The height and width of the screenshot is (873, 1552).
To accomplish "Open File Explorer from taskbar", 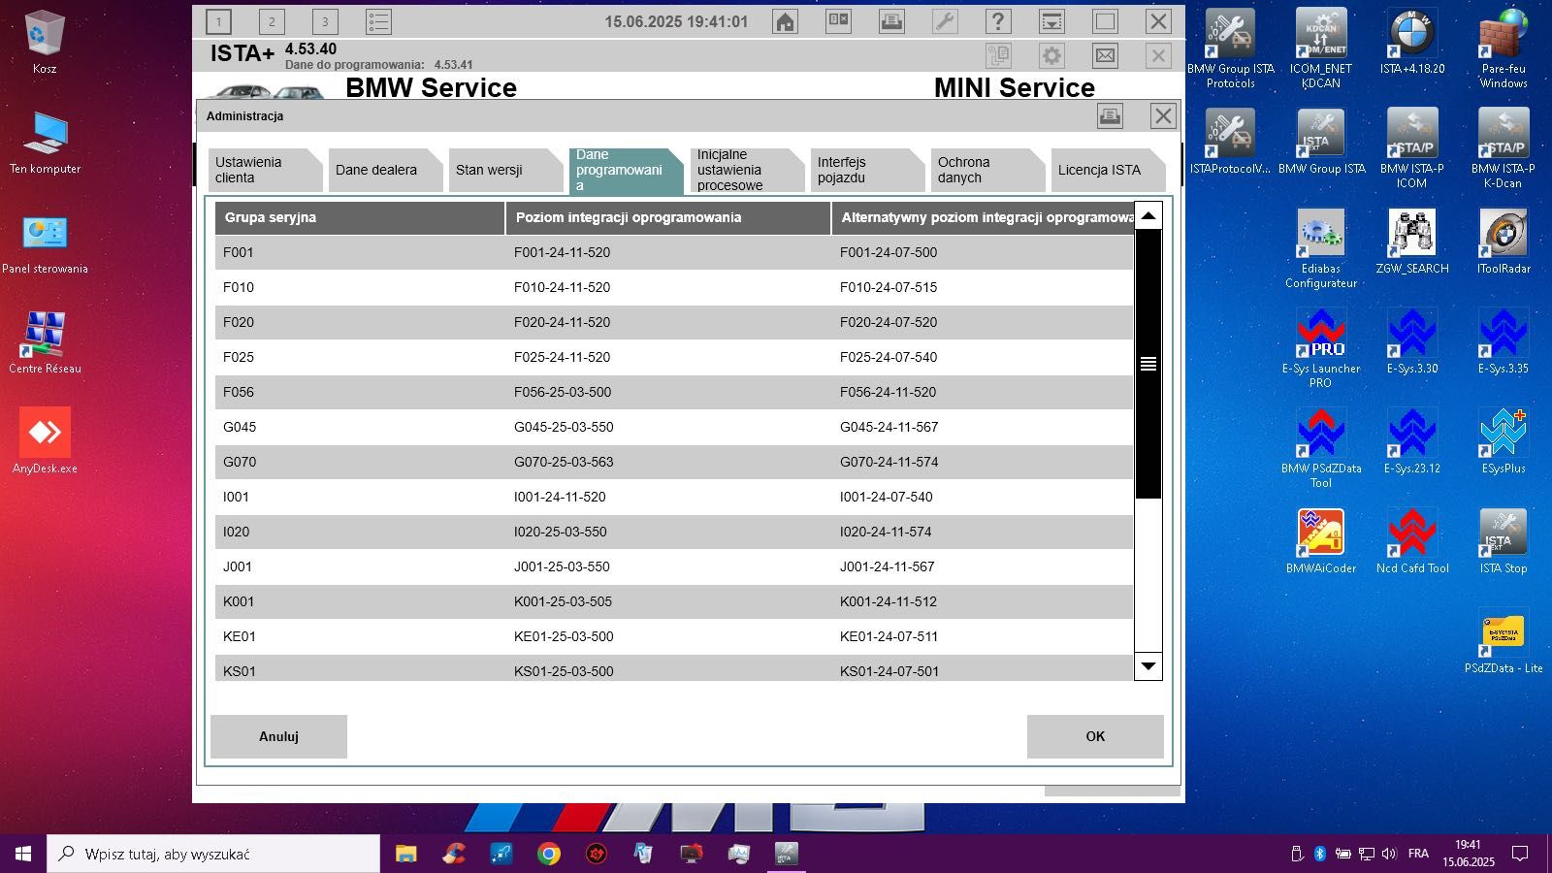I will [x=405, y=854].
